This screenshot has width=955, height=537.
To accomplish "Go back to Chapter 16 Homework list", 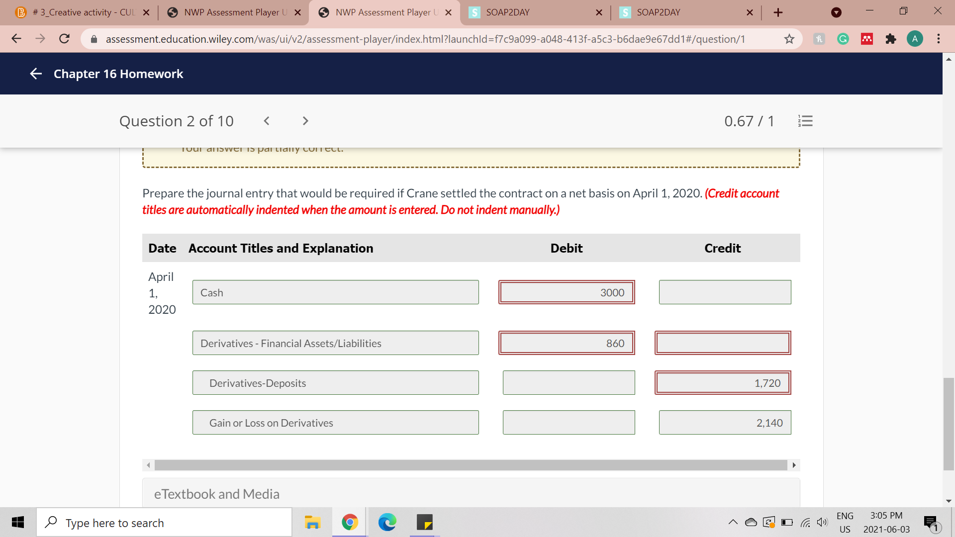I will 36,74.
